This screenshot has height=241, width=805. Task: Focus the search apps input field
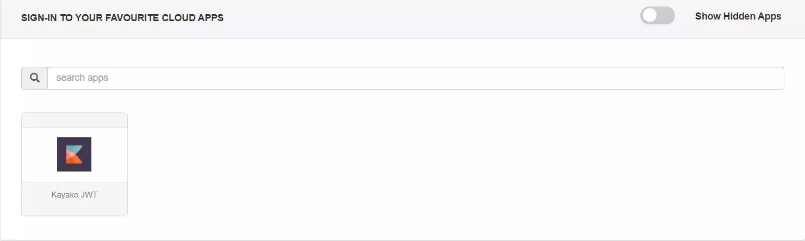coord(416,78)
